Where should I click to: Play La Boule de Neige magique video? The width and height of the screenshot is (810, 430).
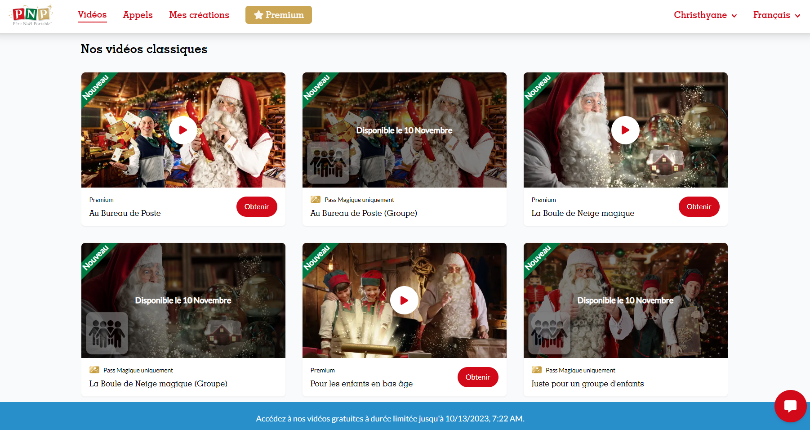coord(625,130)
